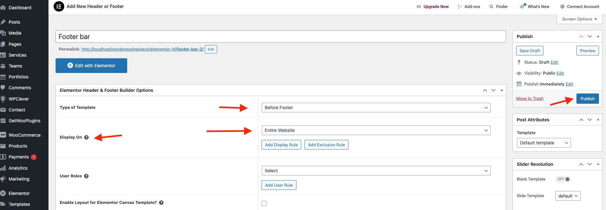The width and height of the screenshot is (606, 210).
Task: Toggle the Blank Template switch
Action: click(563, 179)
